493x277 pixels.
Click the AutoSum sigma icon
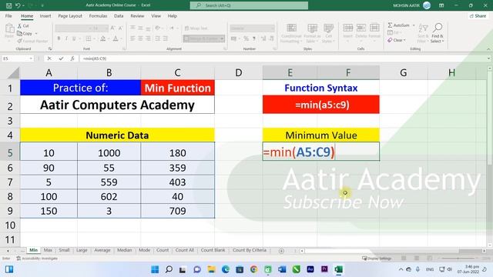[391, 25]
